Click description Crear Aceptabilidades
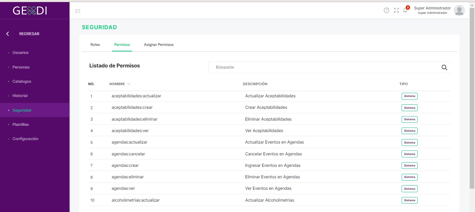Image resolution: width=475 pixels, height=212 pixels. (266, 107)
